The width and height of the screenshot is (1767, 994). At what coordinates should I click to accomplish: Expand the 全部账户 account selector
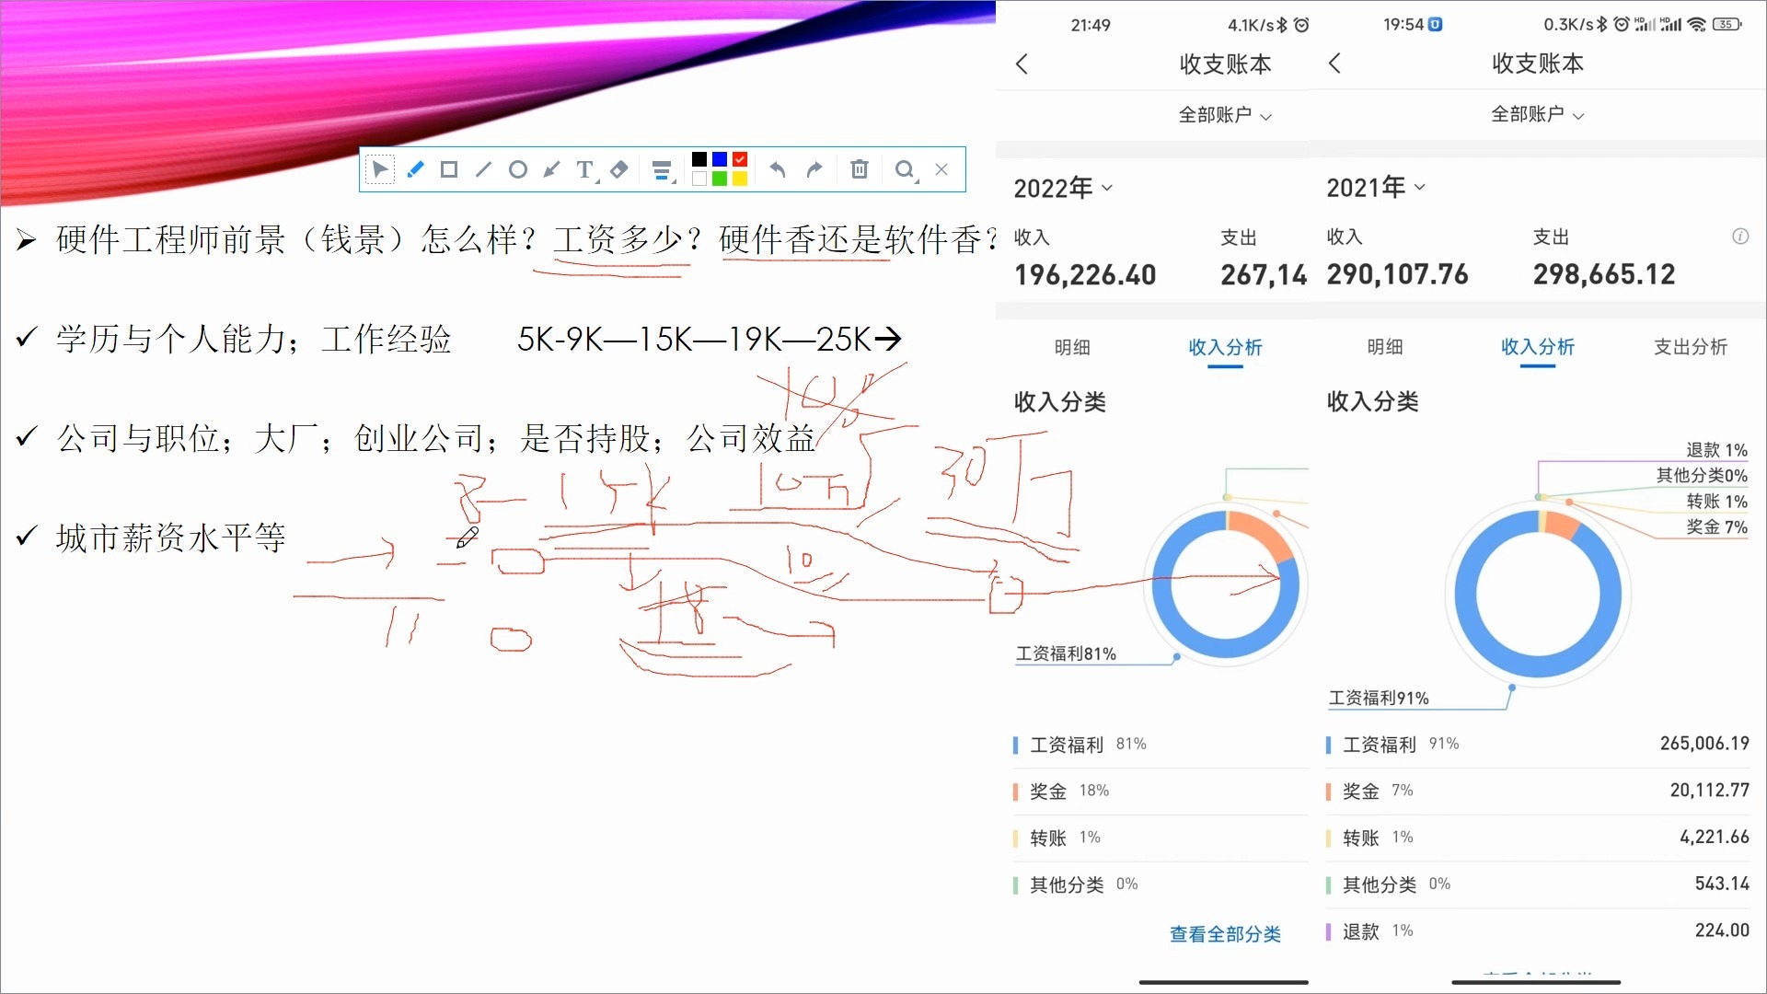click(x=1225, y=115)
